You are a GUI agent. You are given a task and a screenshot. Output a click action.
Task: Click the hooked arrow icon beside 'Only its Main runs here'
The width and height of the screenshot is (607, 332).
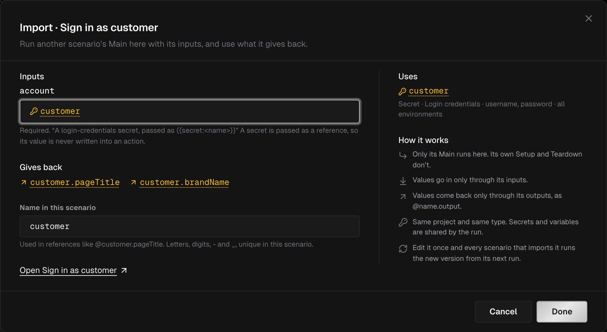pyautogui.click(x=403, y=155)
